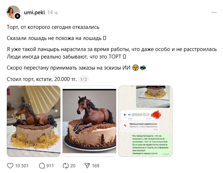
Task: Click the 911 comments count
Action: 50,166
